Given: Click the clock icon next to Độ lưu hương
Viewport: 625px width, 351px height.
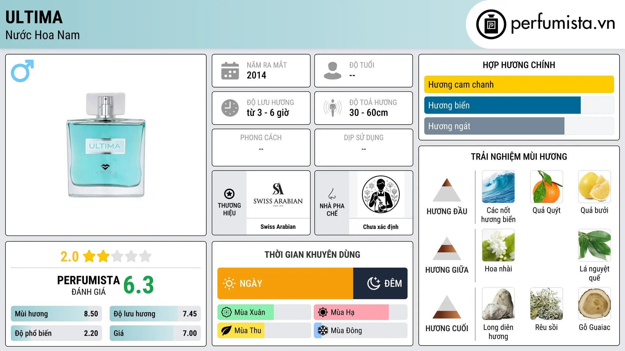Looking at the screenshot, I should pos(230,108).
